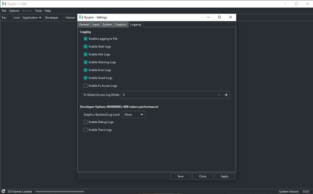Close the Settings dialog with X
Image resolution: width=313 pixels, height=194 pixels.
click(230, 17)
